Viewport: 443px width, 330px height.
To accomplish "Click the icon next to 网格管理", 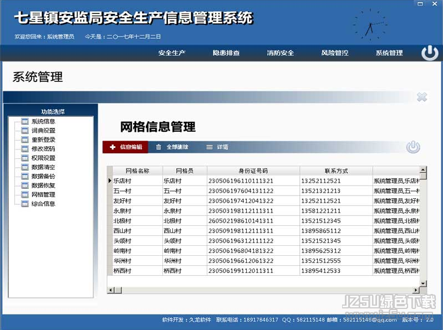I will pos(25,194).
